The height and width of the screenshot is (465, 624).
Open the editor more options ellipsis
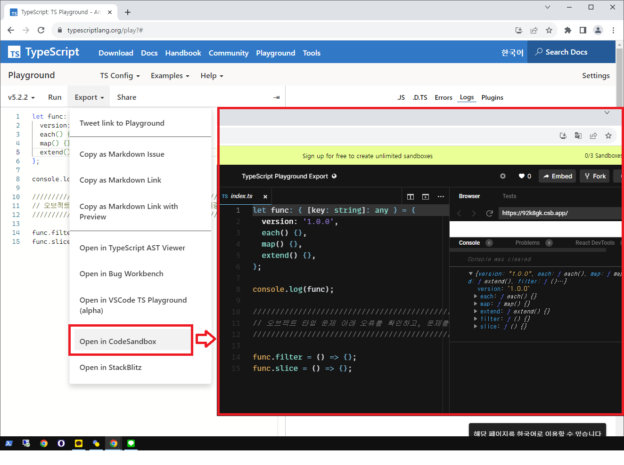pos(441,196)
